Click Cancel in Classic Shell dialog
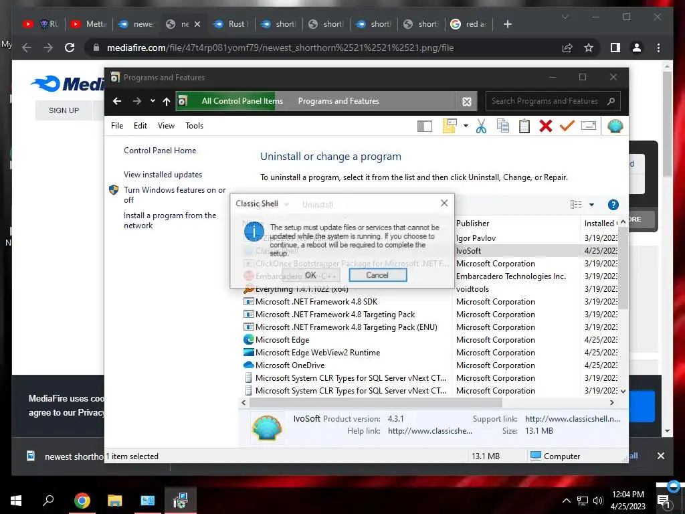 377,275
